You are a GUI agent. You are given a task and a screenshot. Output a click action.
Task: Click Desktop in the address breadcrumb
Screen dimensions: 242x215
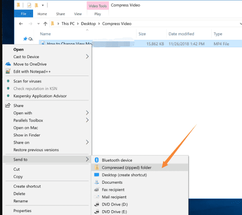click(88, 24)
